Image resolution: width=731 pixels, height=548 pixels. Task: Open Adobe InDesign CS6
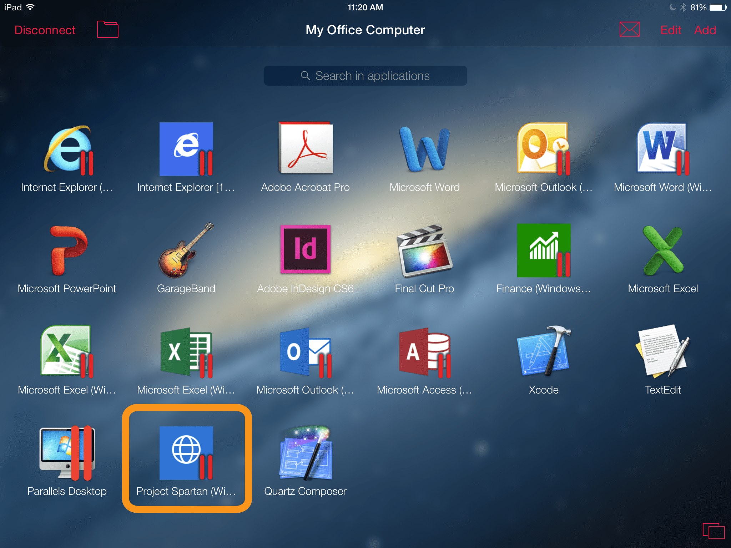pyautogui.click(x=305, y=249)
